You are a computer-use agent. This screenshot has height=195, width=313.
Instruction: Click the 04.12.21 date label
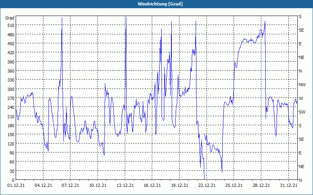[x=43, y=186]
